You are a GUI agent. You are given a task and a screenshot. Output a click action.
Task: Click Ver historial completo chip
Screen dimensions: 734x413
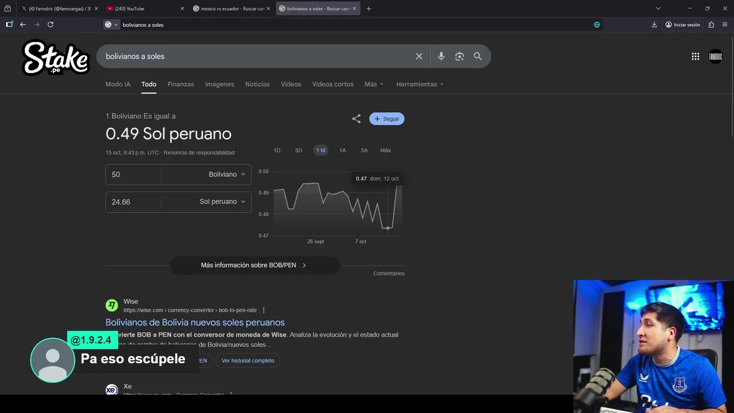248,361
